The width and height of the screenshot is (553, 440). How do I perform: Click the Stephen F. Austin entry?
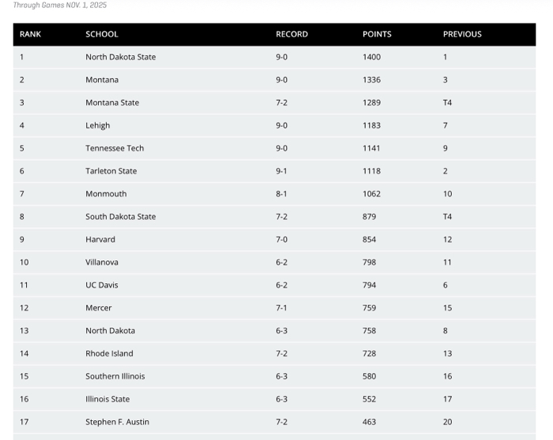pos(117,423)
